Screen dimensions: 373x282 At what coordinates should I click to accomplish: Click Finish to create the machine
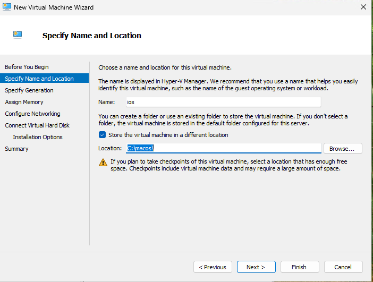[300, 267]
